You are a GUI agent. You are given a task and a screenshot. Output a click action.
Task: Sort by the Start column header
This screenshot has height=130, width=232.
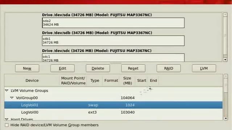141,81
